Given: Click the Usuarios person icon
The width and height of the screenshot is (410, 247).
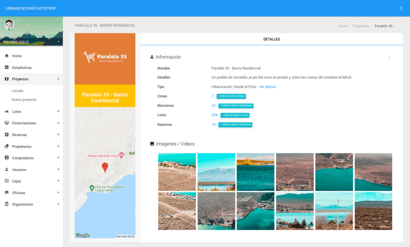Looking at the screenshot, I should pos(7,169).
